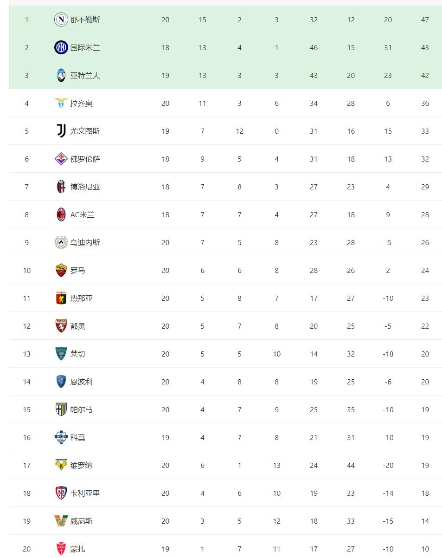The width and height of the screenshot is (442, 558).
Task: Click team name 卡利亚里
Action: point(85,493)
